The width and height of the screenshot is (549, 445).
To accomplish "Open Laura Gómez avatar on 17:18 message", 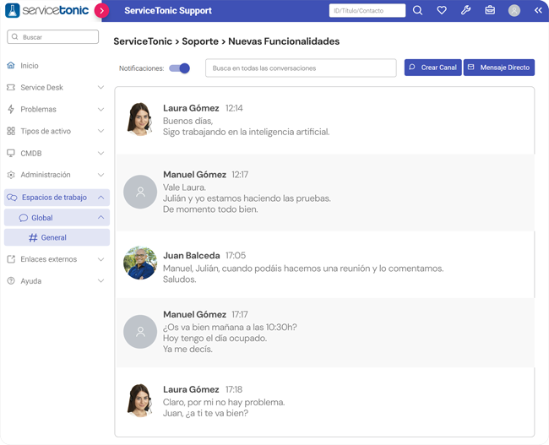I will pyautogui.click(x=140, y=400).
